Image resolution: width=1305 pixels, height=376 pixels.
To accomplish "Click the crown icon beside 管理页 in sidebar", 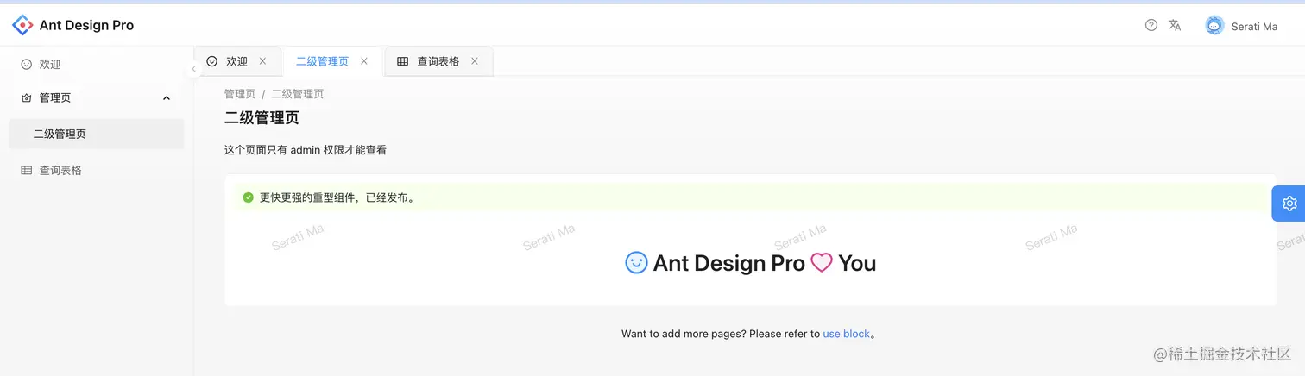I will point(27,98).
